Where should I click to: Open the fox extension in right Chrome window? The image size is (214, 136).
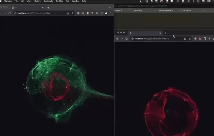pos(200,38)
